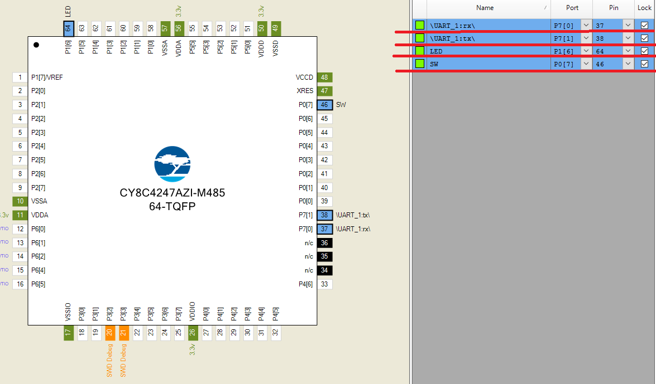Open Port dropdown for \UART_1:tx\
656x384 pixels.
point(586,38)
